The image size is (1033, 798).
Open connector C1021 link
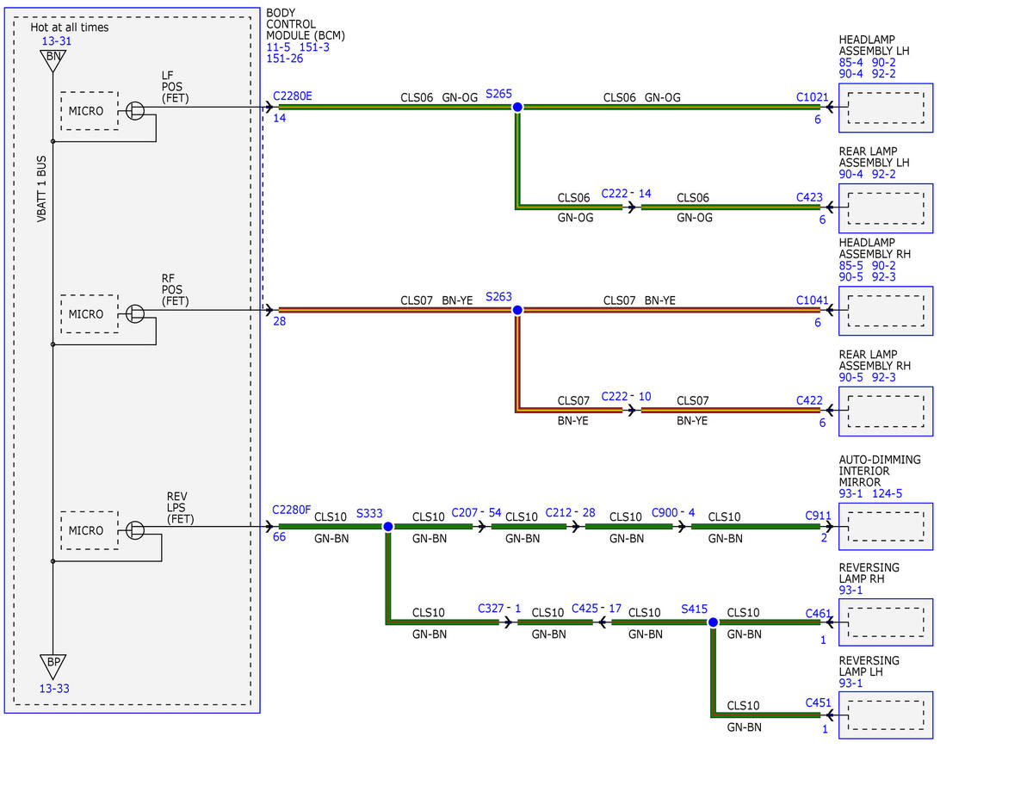[x=813, y=97]
